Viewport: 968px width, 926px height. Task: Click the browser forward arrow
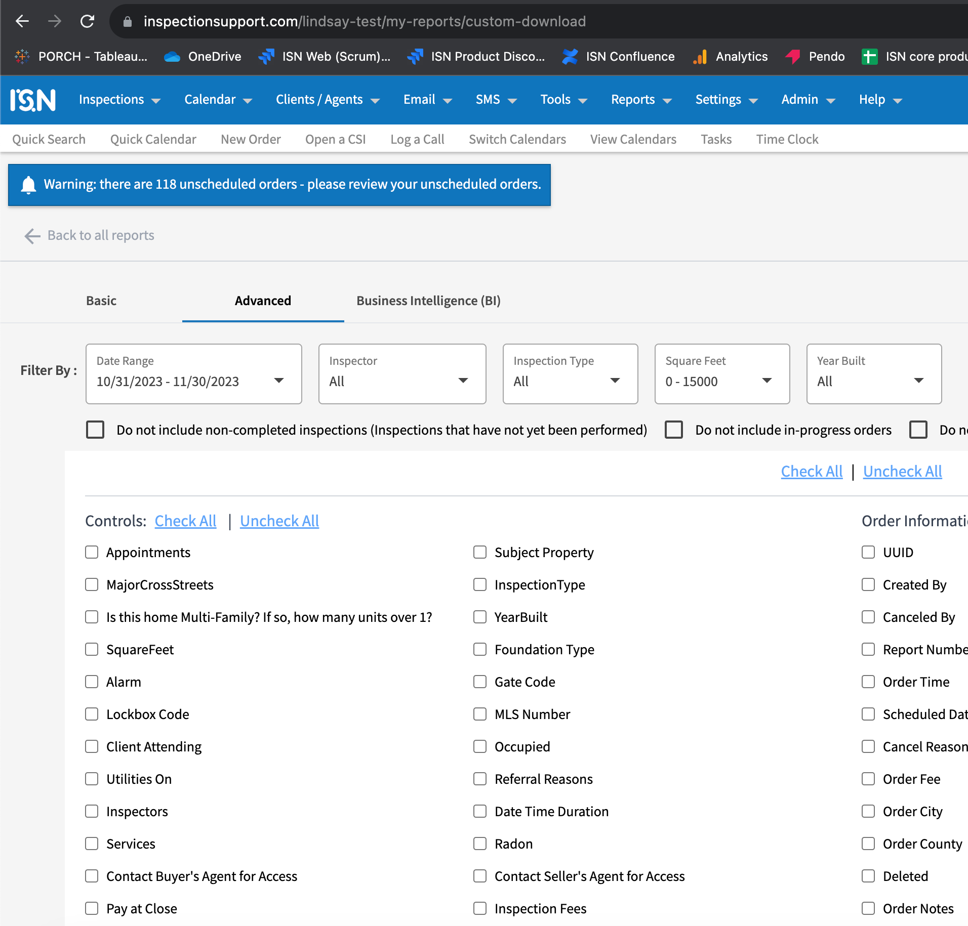tap(55, 21)
